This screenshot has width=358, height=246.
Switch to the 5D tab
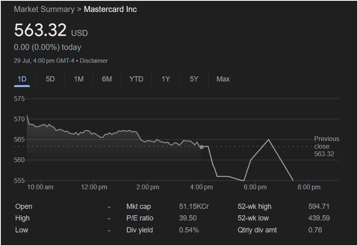[50, 79]
